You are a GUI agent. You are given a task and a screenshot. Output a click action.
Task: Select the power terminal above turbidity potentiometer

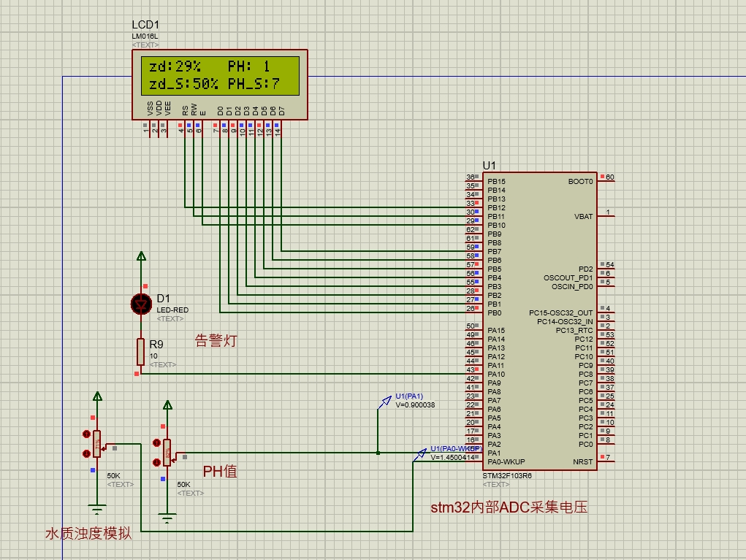(97, 396)
